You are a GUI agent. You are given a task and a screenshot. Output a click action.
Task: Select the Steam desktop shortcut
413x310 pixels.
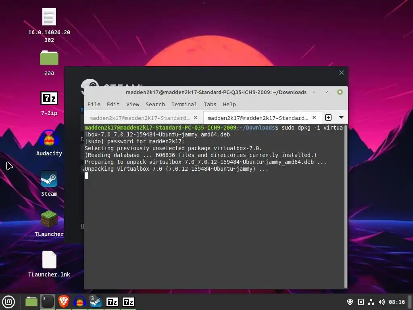49,179
